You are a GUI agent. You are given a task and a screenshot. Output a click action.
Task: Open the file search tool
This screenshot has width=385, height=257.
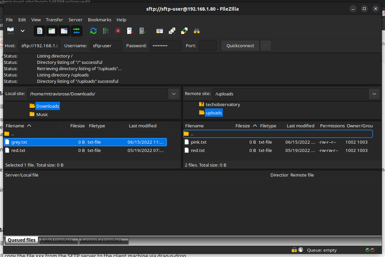(197, 31)
